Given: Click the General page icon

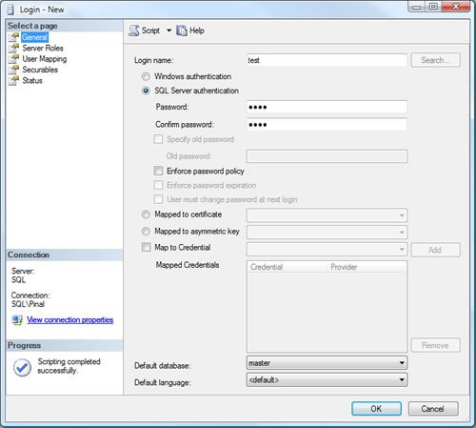Looking at the screenshot, I should point(13,37).
